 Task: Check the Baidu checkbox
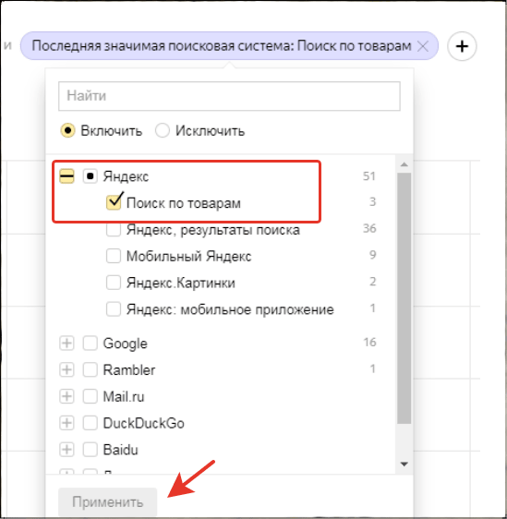pyautogui.click(x=90, y=450)
